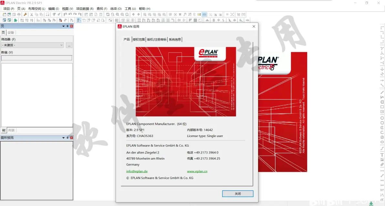Screen dimensions: 385x206
Task: Click the text "40789 Monheim am Rhein"
Action: pos(145,159)
